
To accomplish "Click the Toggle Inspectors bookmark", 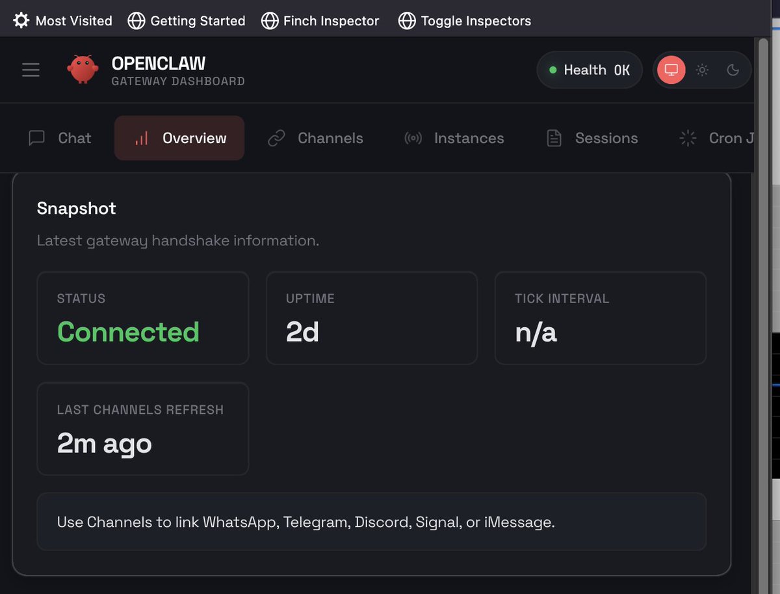I will tap(465, 21).
